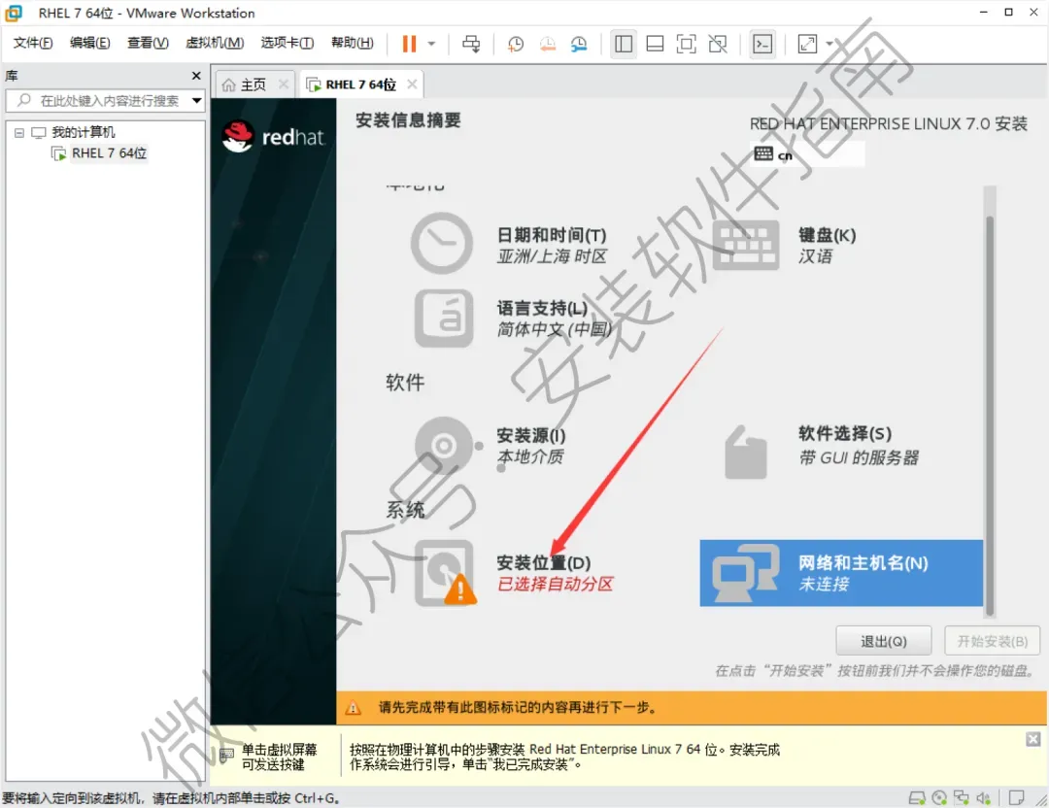Open the 编辑(E) menu
The height and width of the screenshot is (808, 1049).
point(89,43)
